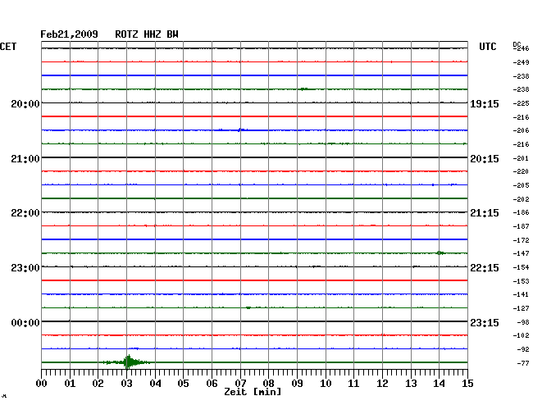
Task: Click the DC offset value -102
Action: click(521, 335)
